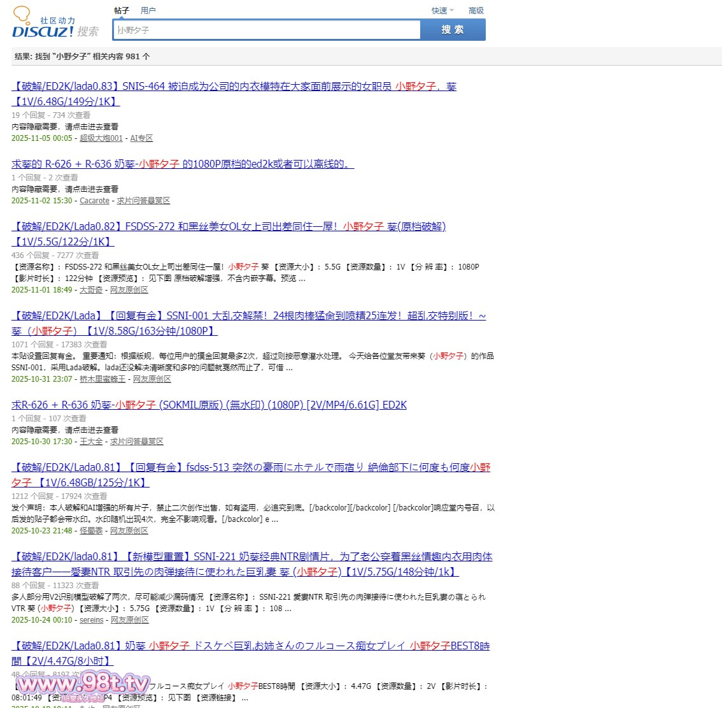
Task: Switch to the 用户 search tab
Action: tap(148, 11)
